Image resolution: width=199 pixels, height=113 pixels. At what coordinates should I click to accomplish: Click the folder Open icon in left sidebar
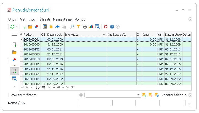14,52
